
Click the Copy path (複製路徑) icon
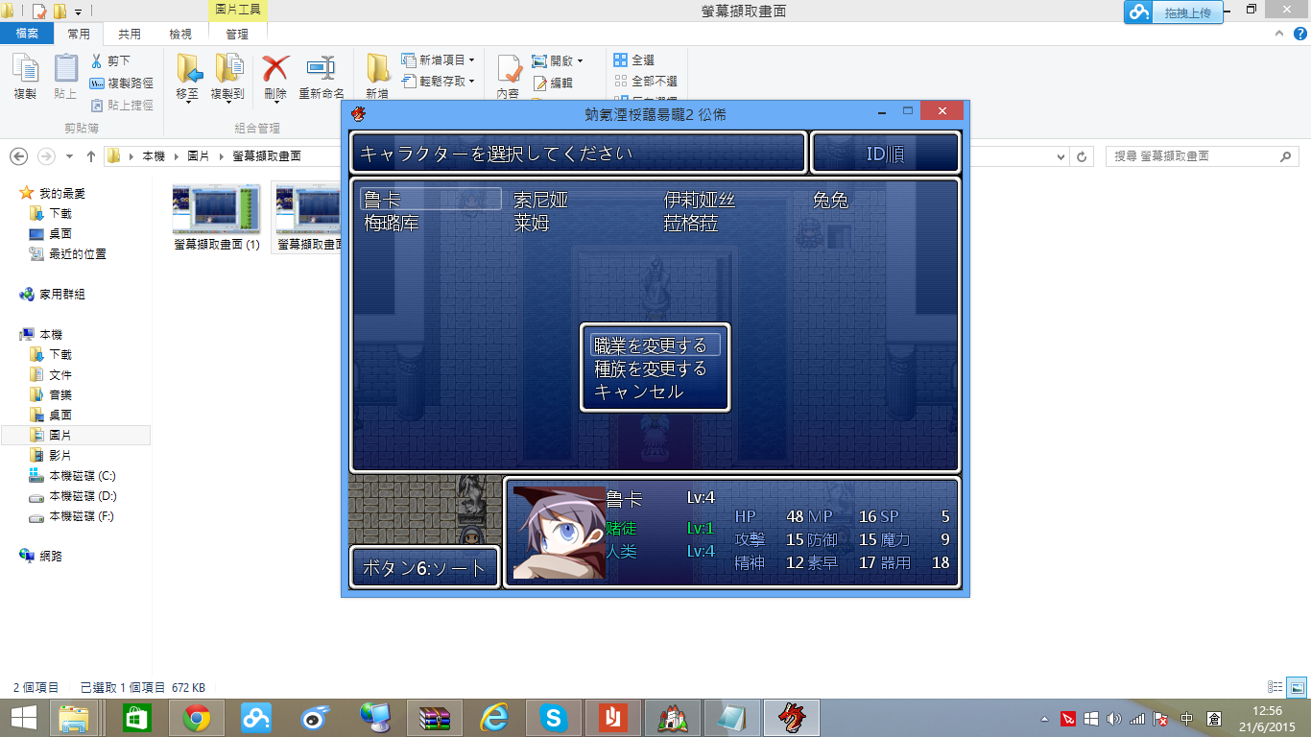tap(97, 83)
